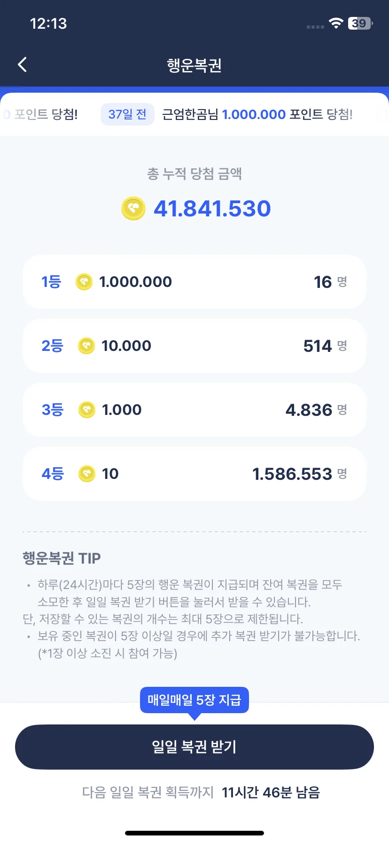This screenshot has width=389, height=843.
Task: Tap the 매일매일 5장 지급 tooltip bubble
Action: point(194,700)
